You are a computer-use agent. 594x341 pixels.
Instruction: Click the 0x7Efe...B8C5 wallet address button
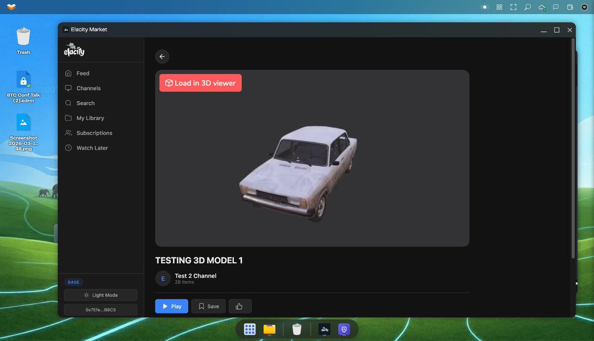[x=100, y=310]
